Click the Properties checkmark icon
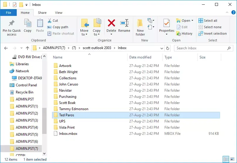237x163 pixels. (x=166, y=23)
